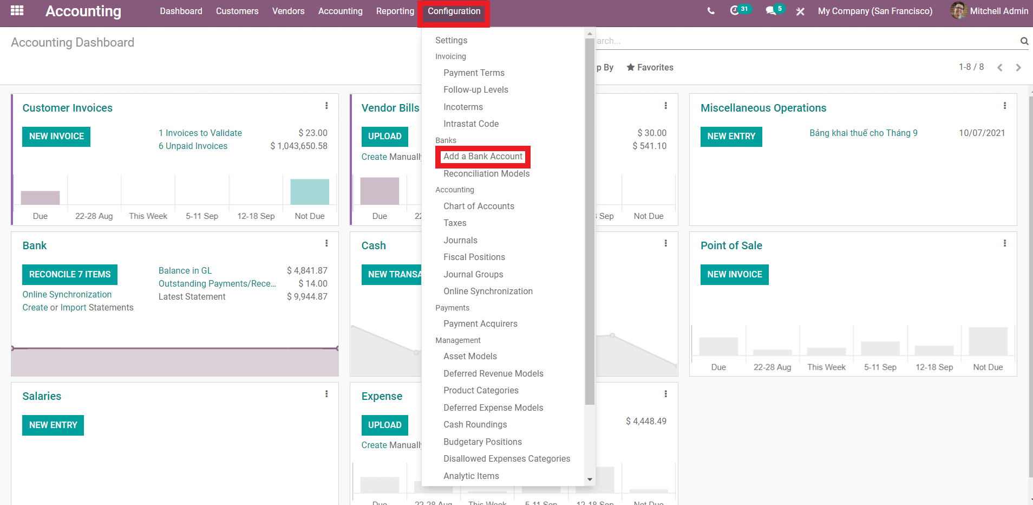Viewport: 1033px width, 505px height.
Task: Open chat messages icon with 5 badge
Action: 775,10
